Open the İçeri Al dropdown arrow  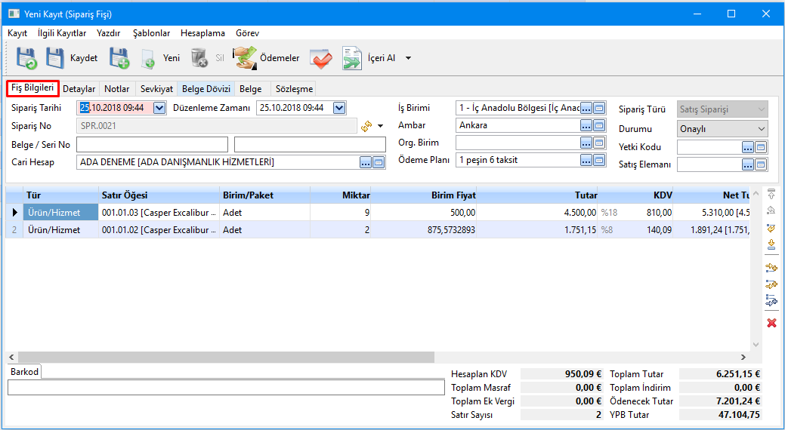coord(409,58)
